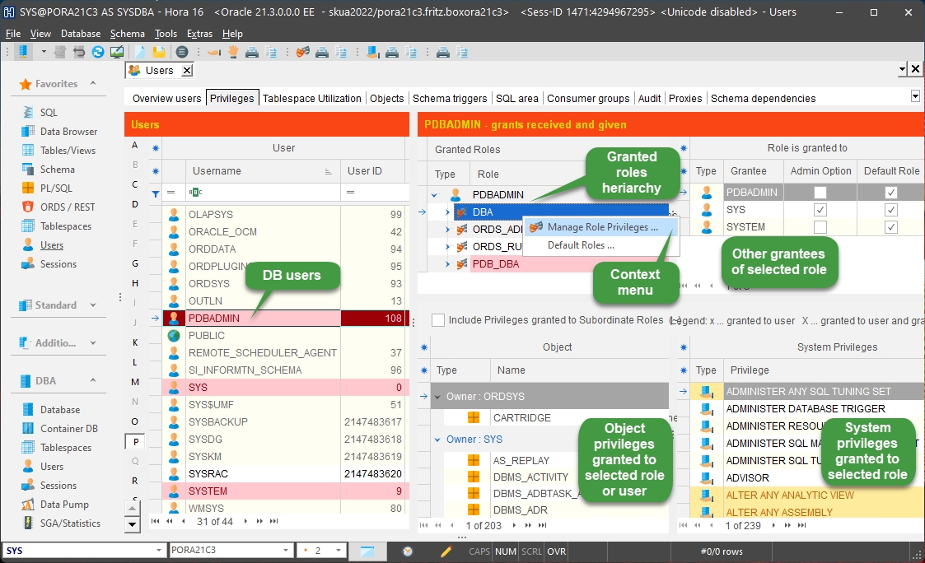Click the blue refresh toolbar icon
The width and height of the screenshot is (925, 563).
[97, 52]
